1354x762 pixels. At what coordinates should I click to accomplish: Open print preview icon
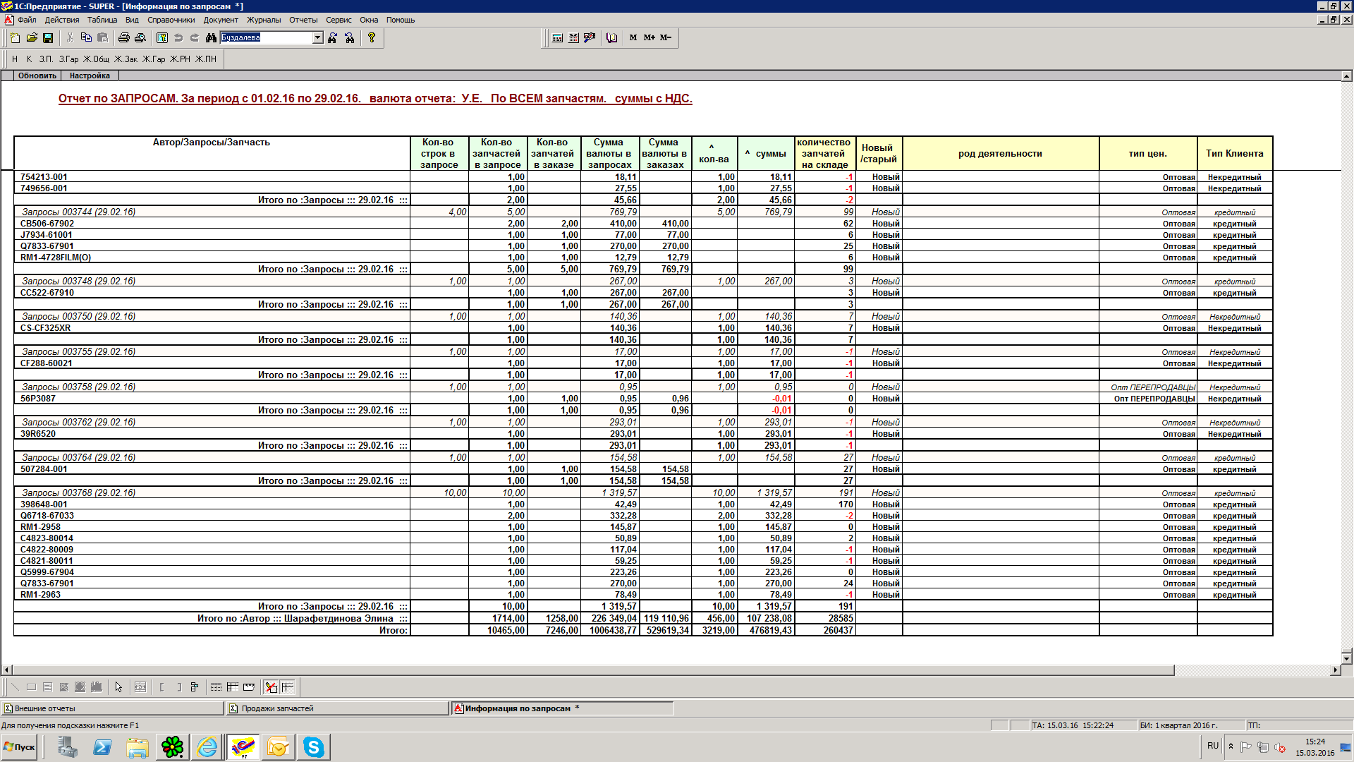pyautogui.click(x=140, y=38)
